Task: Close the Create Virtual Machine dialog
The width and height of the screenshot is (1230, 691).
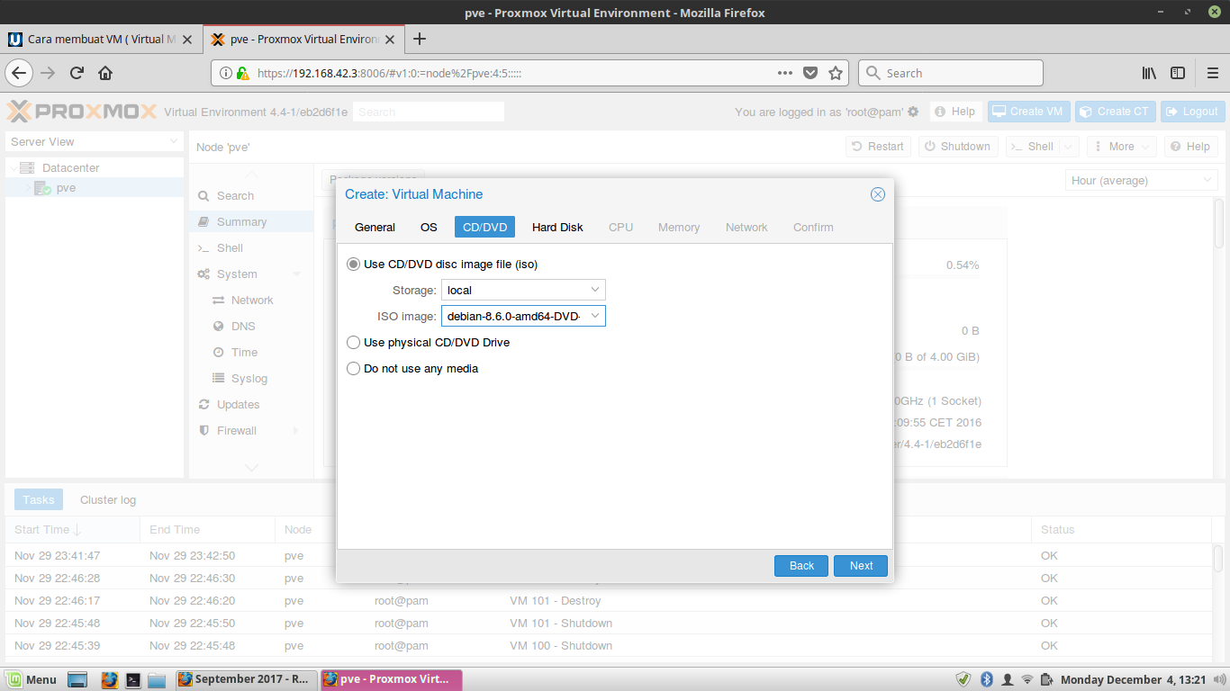Action: coord(878,194)
